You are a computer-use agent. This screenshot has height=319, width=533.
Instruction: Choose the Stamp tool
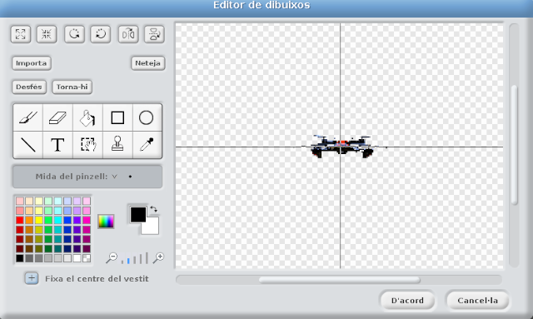point(117,145)
